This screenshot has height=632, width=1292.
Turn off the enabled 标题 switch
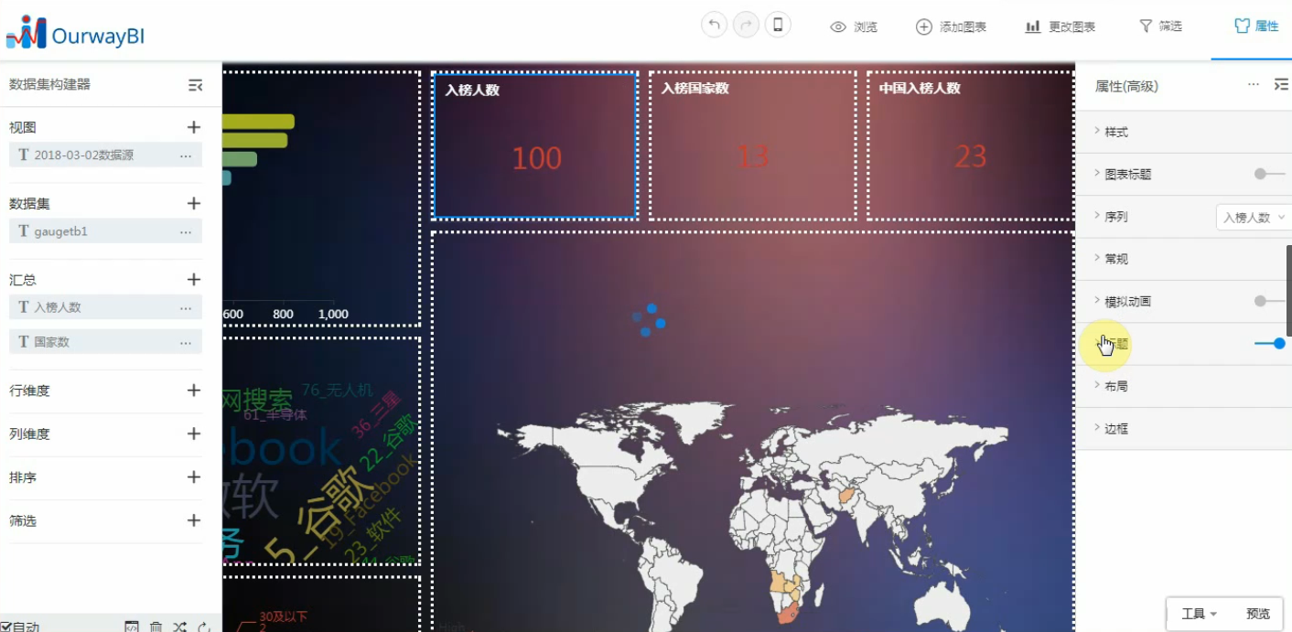[1270, 344]
